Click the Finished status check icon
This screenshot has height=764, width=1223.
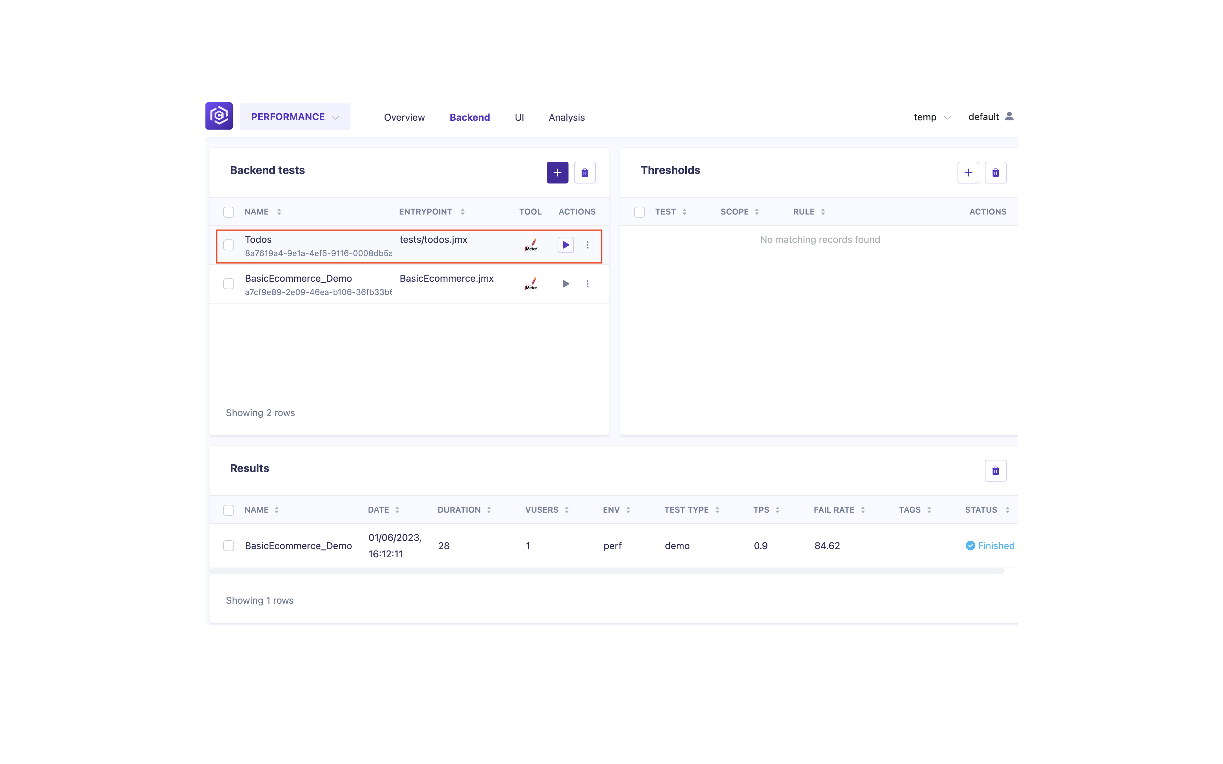click(x=970, y=546)
